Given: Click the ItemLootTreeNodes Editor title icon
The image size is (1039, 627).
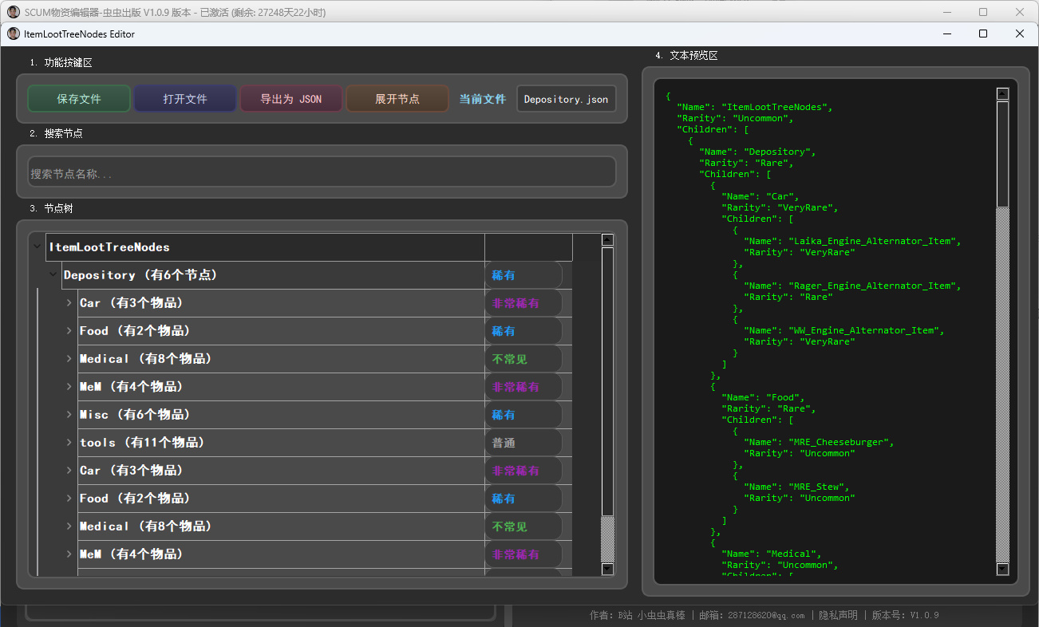Looking at the screenshot, I should coord(14,34).
